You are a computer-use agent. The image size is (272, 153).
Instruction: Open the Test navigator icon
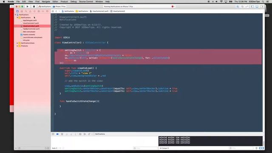pyautogui.click(x=34, y=11)
